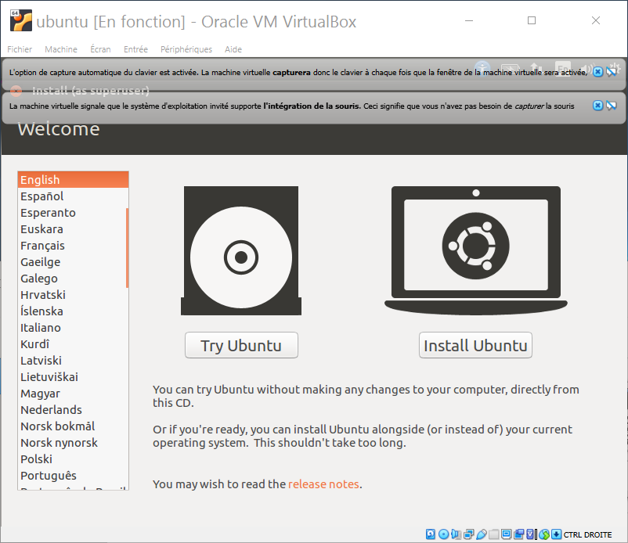Select Latviski in the language list

[73, 360]
